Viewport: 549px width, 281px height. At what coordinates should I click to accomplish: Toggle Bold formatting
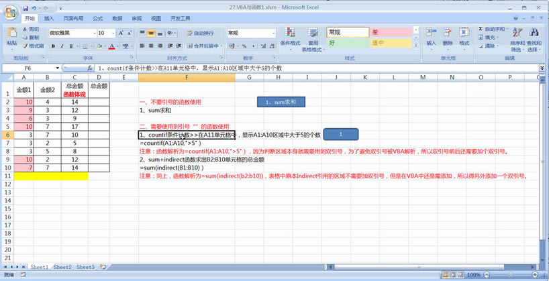pyautogui.click(x=53, y=46)
